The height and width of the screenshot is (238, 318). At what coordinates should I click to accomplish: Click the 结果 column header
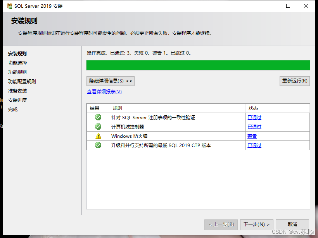pos(99,108)
